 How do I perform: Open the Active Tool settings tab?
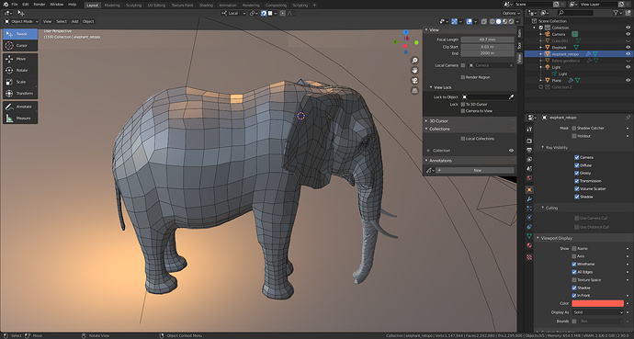coord(529,130)
